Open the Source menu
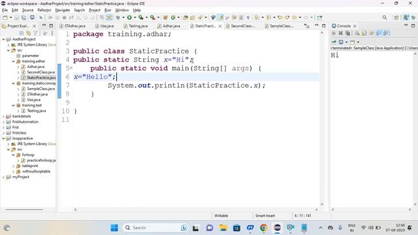The width and height of the screenshot is (418, 235). click(x=27, y=10)
